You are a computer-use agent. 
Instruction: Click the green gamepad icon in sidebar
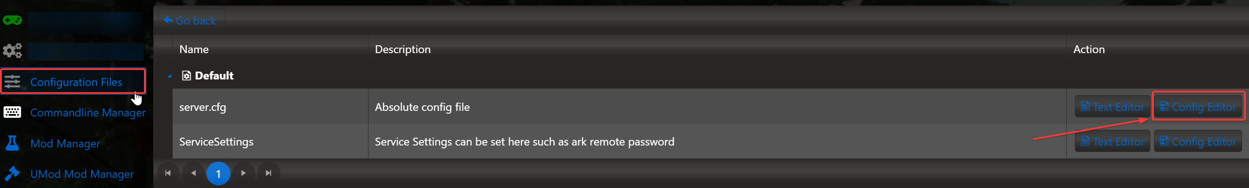coord(12,20)
